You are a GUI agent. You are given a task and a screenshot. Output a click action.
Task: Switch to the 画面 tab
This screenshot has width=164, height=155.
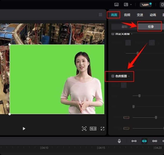(114, 15)
